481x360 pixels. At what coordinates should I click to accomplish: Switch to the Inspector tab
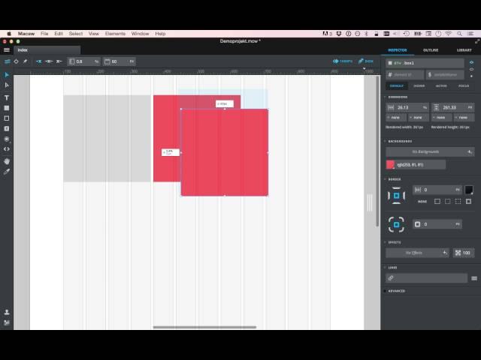(398, 50)
